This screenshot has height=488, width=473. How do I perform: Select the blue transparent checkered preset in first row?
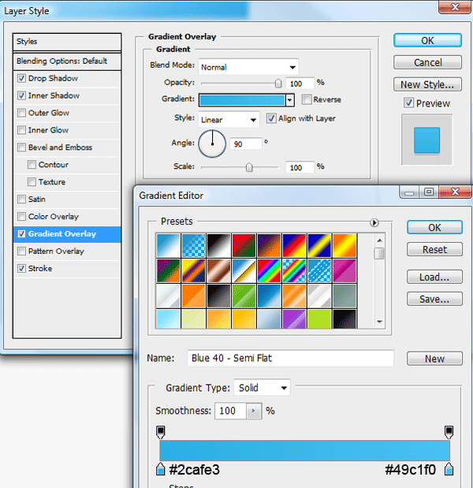point(194,245)
